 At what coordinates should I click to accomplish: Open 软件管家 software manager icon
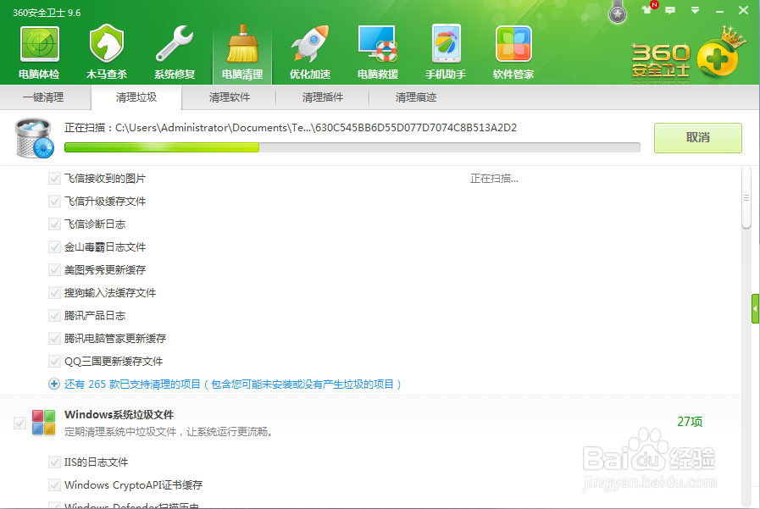pyautogui.click(x=513, y=53)
